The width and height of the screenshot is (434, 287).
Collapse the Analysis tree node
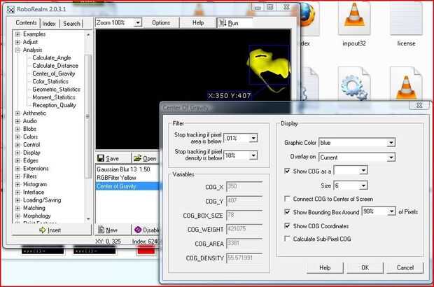pos(17,50)
